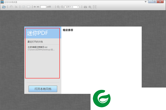Click the 最近打开的文档 heading
The height and width of the screenshot is (110, 166).
point(35,42)
